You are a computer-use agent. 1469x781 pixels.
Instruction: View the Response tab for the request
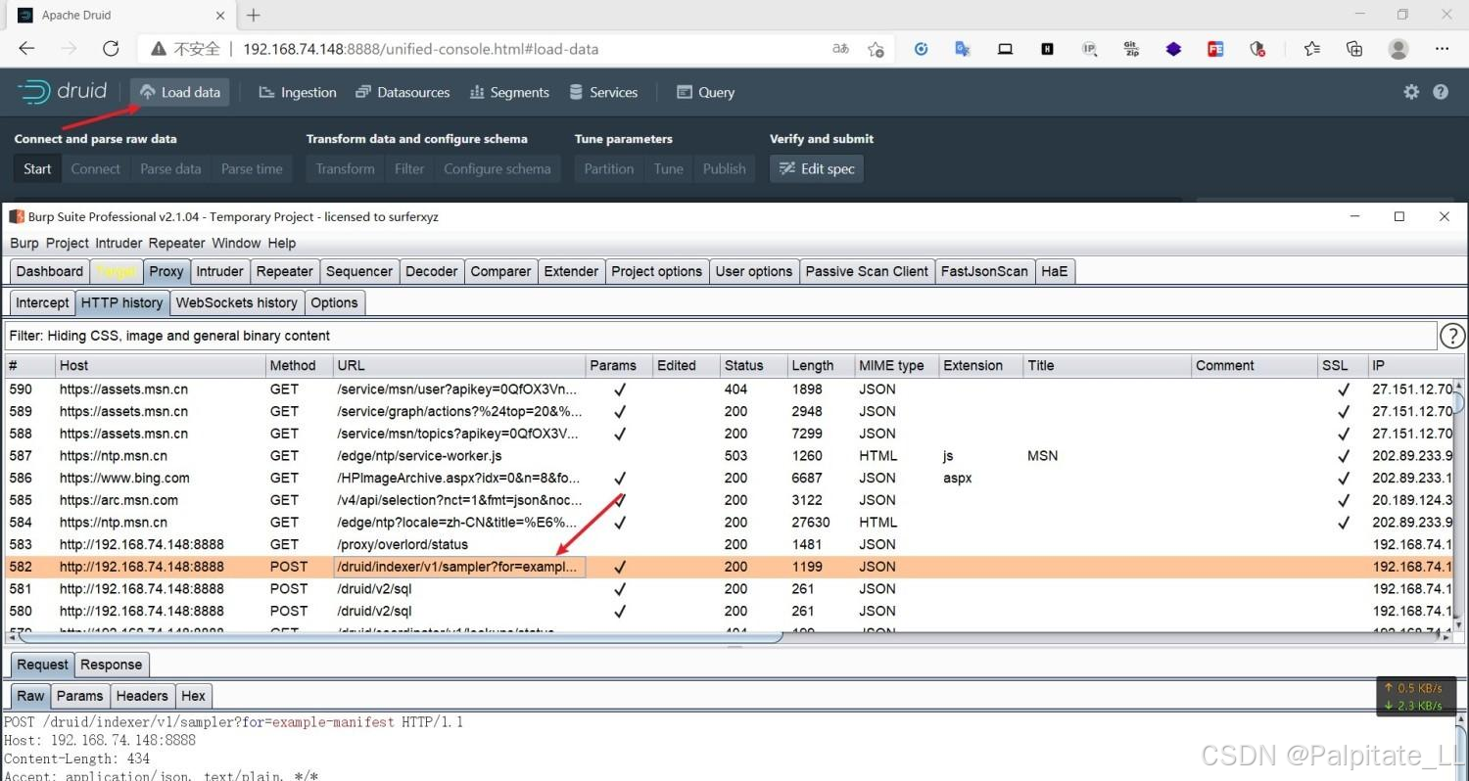pyautogui.click(x=111, y=665)
